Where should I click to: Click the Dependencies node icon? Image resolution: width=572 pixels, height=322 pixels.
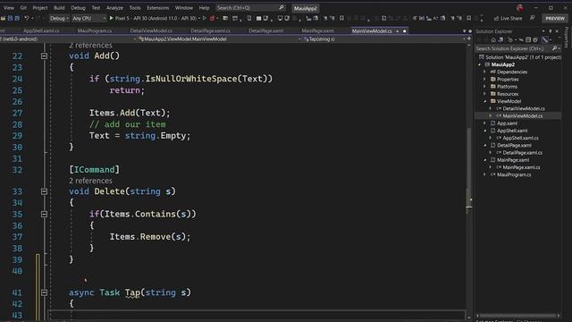pyautogui.click(x=492, y=72)
